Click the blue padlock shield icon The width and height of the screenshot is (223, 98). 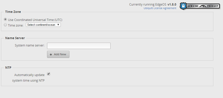point(183,6)
